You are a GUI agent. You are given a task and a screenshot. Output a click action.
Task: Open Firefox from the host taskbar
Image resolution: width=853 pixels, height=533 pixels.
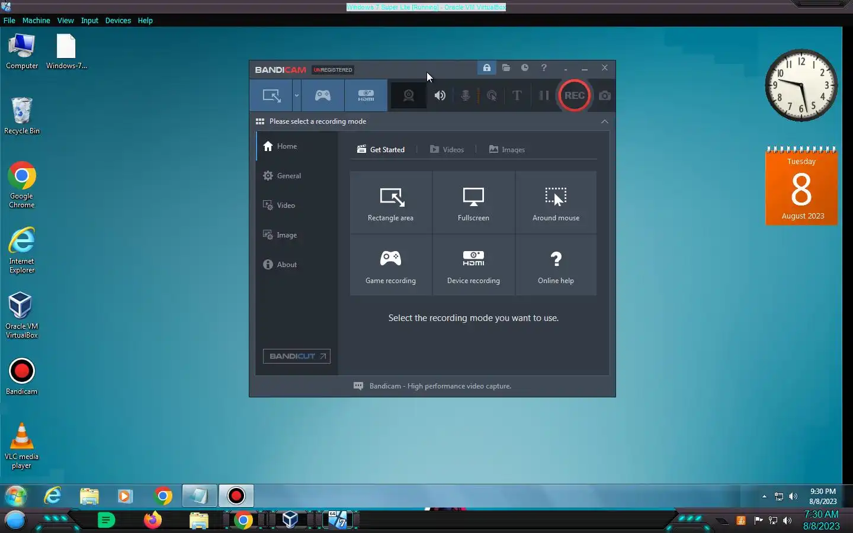click(x=153, y=520)
